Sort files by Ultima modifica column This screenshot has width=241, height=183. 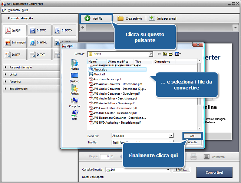tap(120, 61)
